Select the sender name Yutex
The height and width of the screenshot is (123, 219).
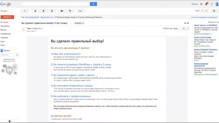click(x=29, y=28)
